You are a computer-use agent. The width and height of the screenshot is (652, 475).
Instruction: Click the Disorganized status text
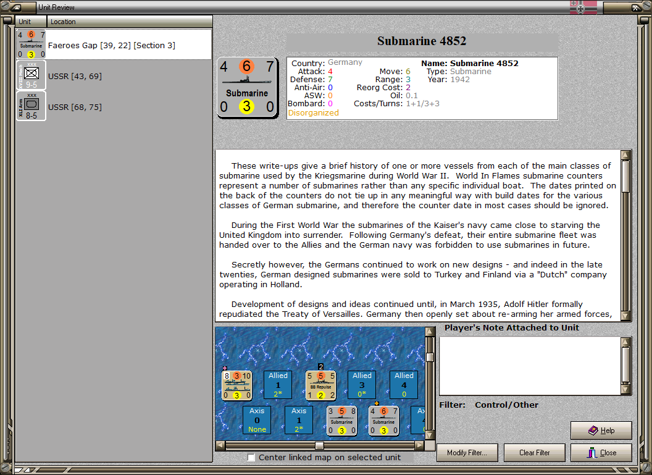tap(314, 112)
